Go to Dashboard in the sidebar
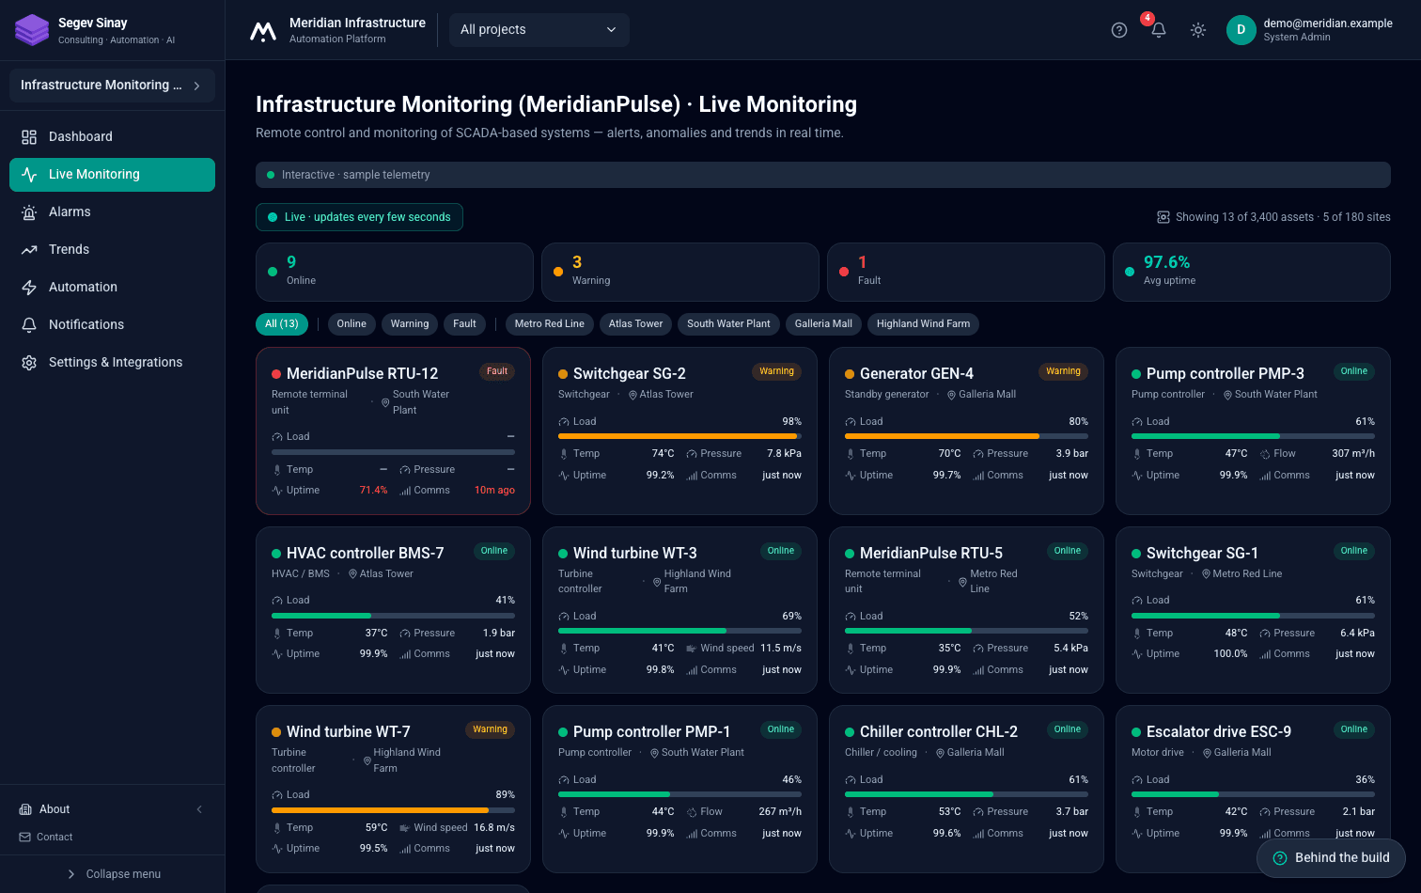This screenshot has width=1421, height=893. click(x=112, y=137)
